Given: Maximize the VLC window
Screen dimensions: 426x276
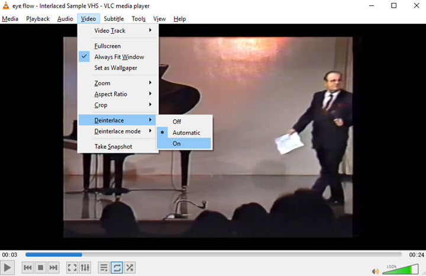Looking at the screenshot, I should pyautogui.click(x=393, y=6).
